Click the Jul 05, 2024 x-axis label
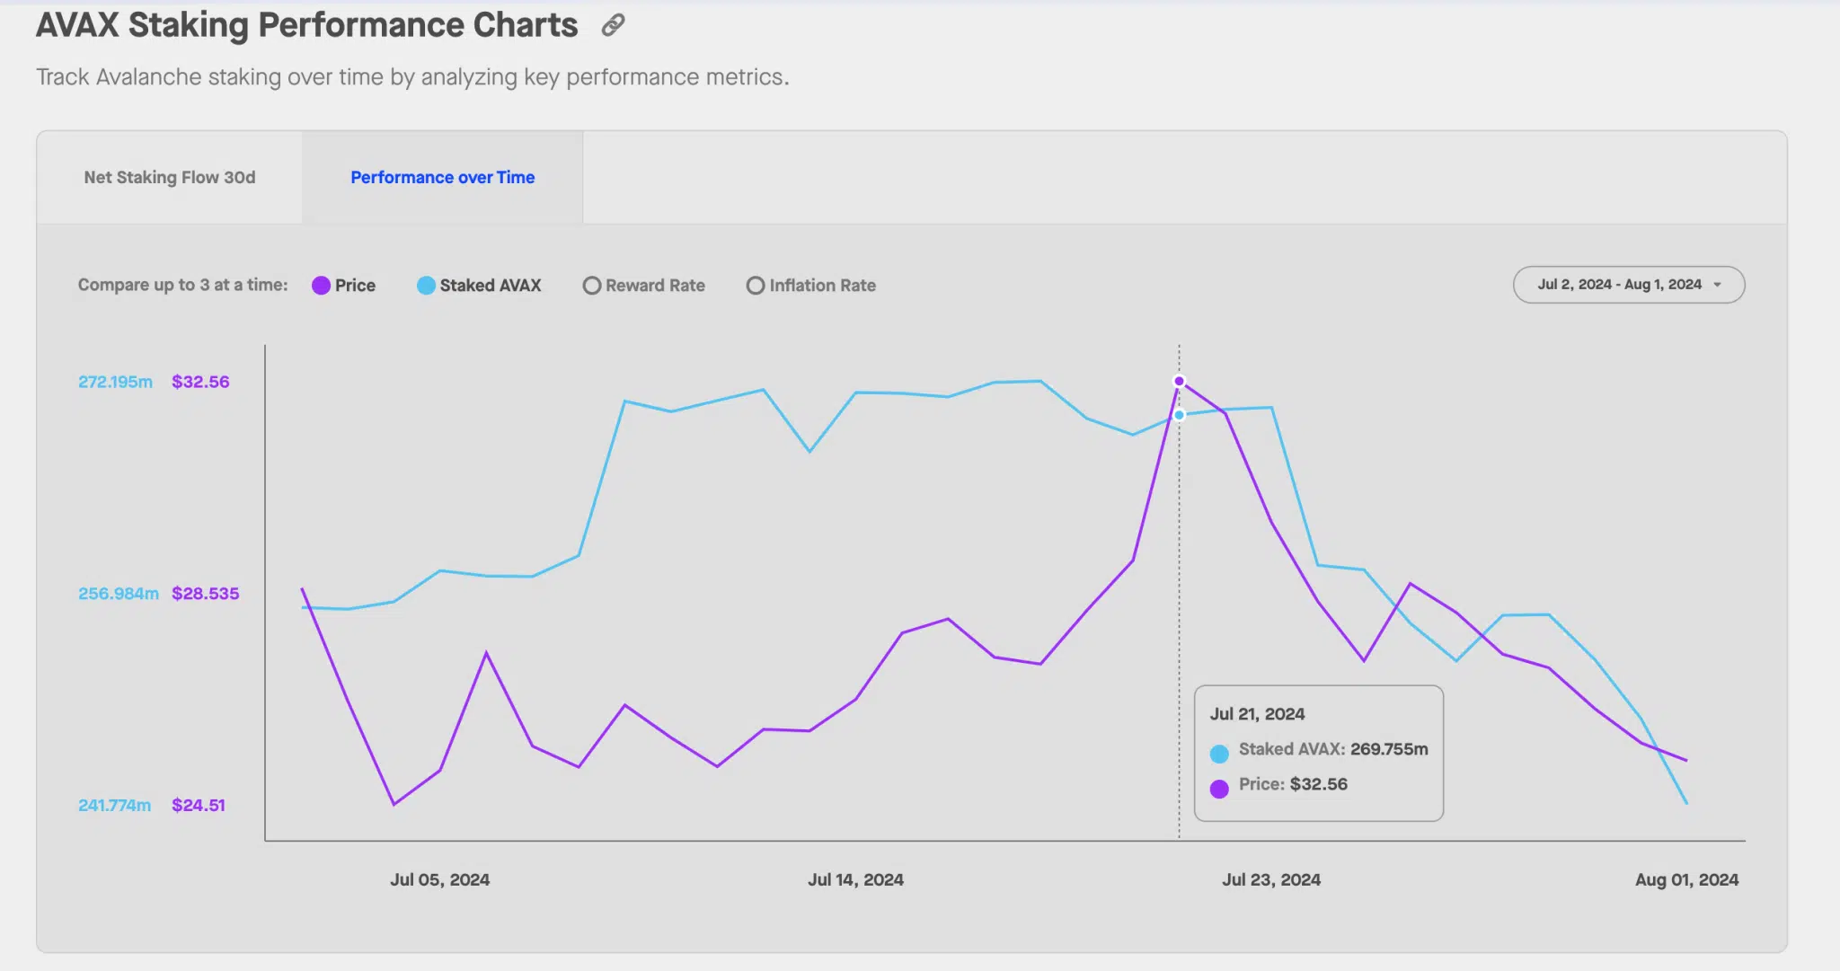Screen dimensions: 1840x971 coord(439,880)
